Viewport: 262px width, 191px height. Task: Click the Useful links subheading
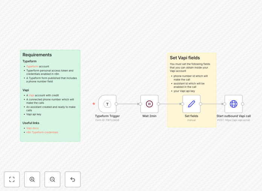point(31,123)
